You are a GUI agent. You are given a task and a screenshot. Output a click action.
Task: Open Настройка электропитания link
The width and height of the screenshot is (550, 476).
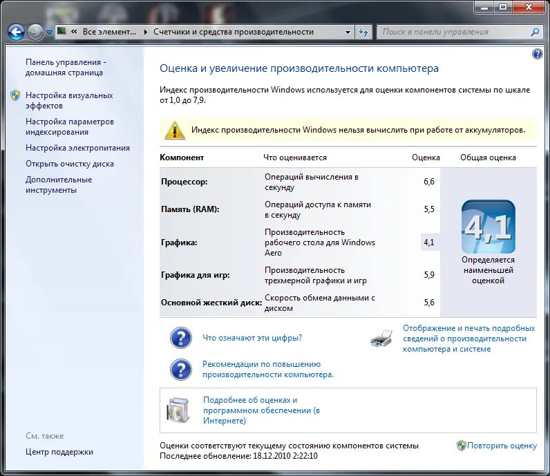(77, 148)
